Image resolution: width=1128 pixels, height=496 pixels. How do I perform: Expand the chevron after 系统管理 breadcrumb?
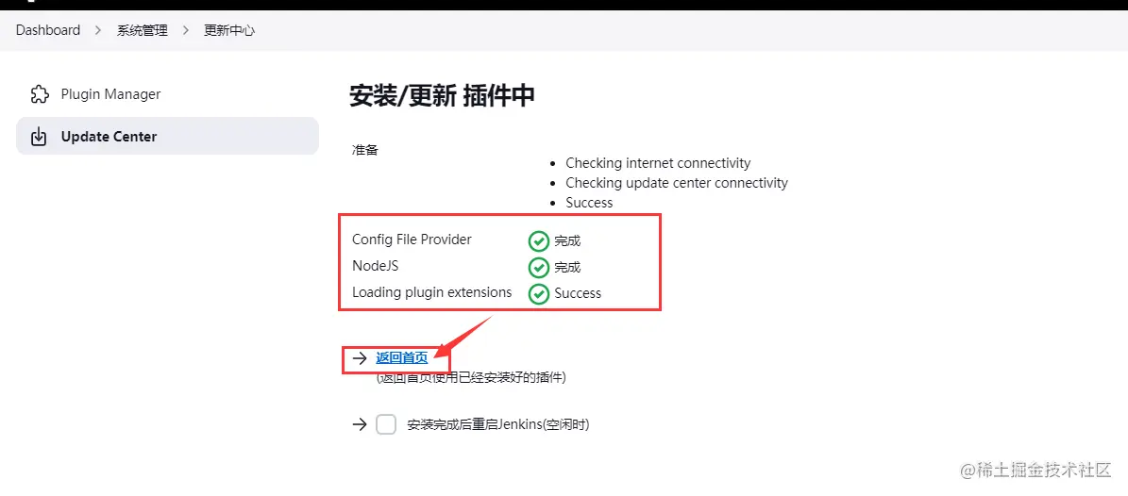click(x=186, y=30)
